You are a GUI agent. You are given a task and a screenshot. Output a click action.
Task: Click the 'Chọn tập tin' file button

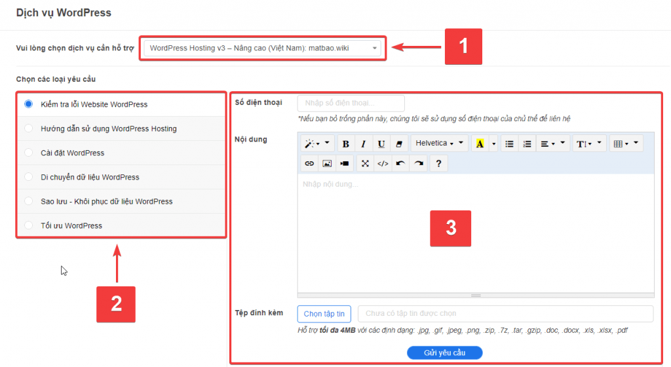pyautogui.click(x=324, y=314)
